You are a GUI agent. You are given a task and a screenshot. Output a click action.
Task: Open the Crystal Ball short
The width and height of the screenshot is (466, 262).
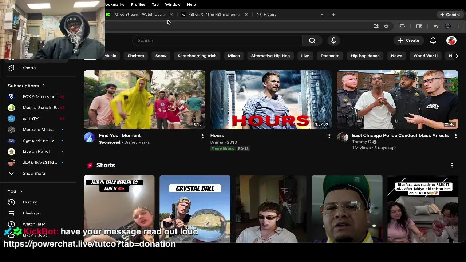[x=195, y=209]
